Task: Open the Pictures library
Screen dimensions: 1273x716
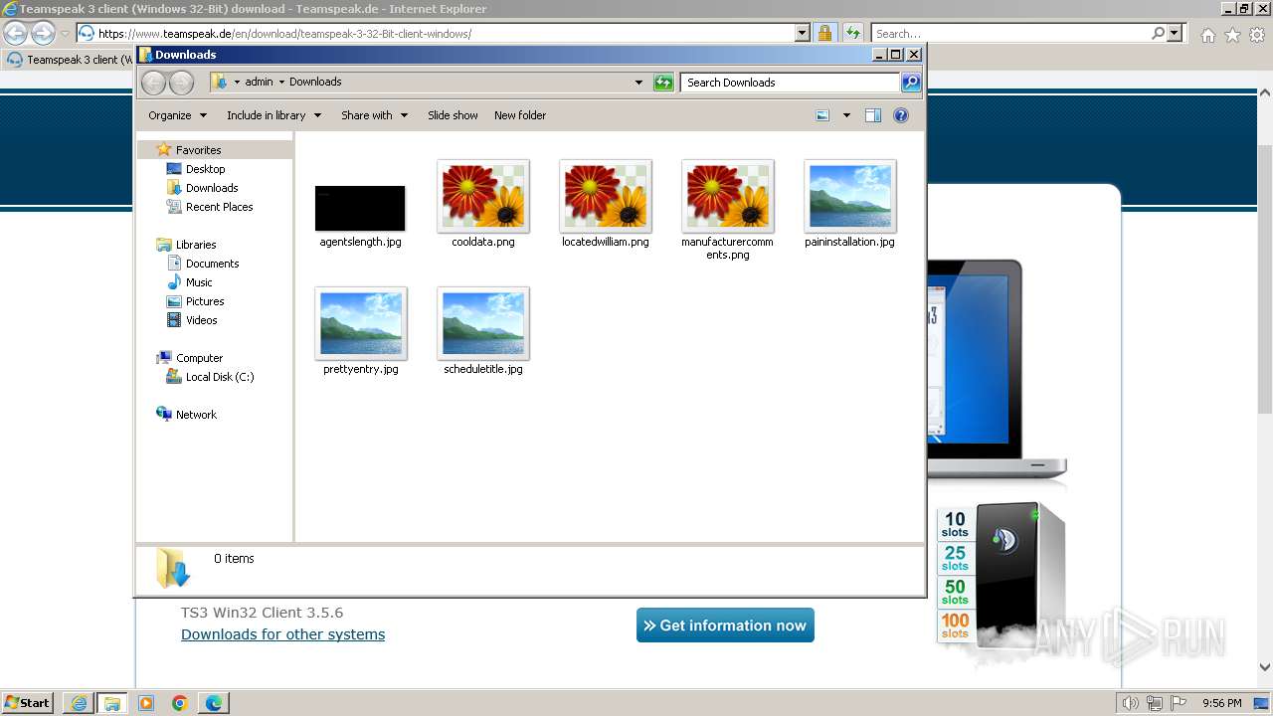Action: point(205,301)
